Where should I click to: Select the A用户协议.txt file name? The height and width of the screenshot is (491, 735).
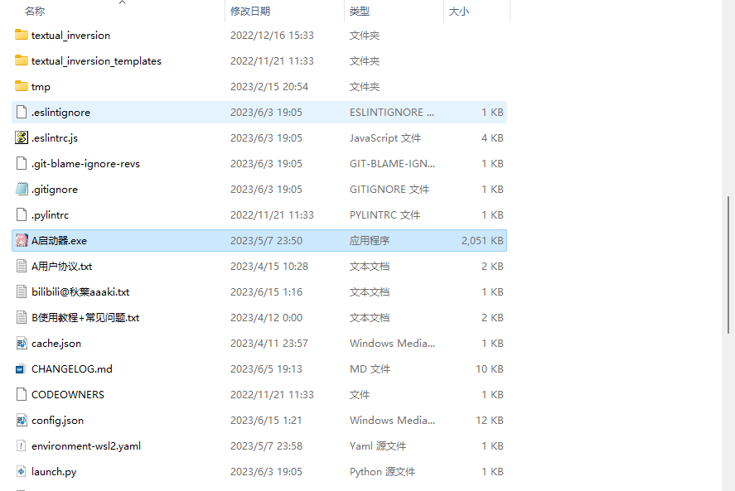tap(62, 266)
